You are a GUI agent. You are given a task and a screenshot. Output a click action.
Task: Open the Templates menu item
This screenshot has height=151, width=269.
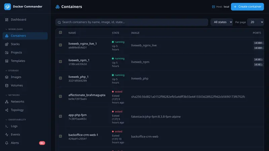coord(25,61)
